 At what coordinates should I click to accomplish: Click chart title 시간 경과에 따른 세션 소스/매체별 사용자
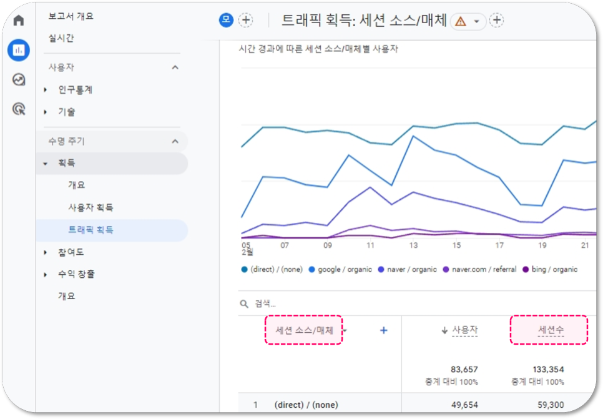click(x=318, y=49)
